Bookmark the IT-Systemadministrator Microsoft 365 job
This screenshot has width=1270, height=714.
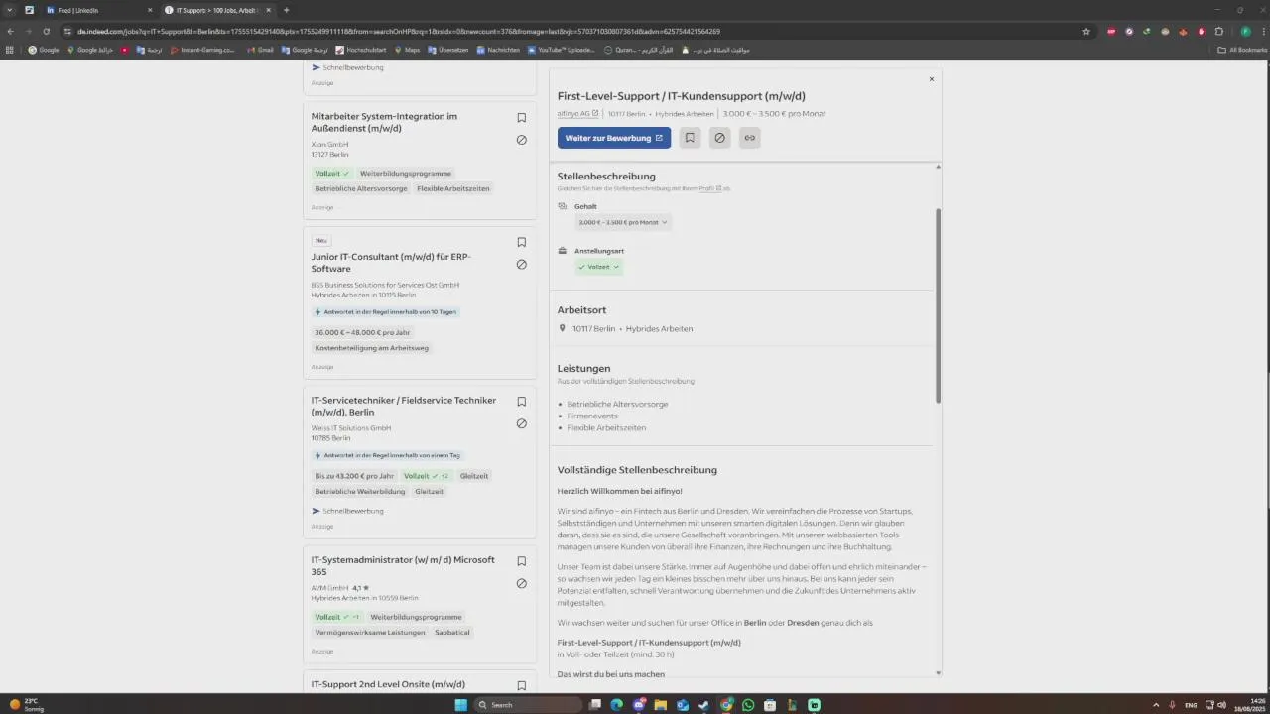click(521, 561)
